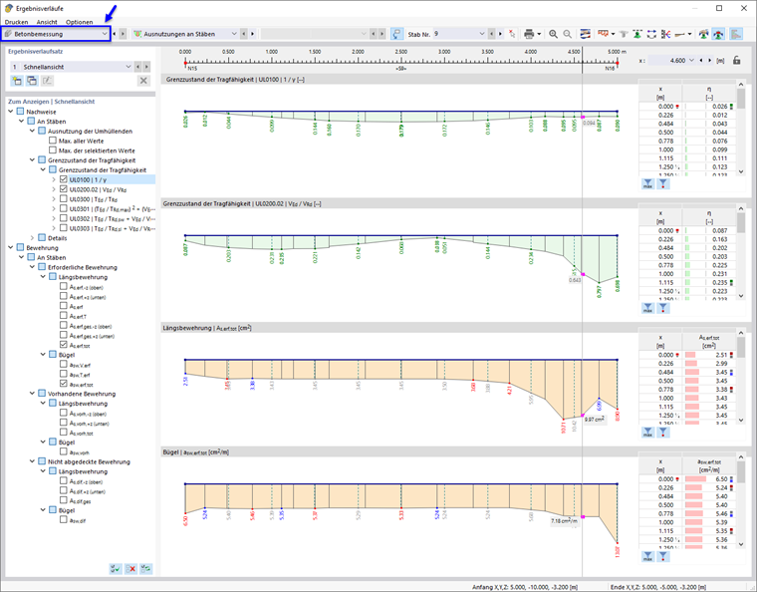Click the max filter icon under the UL0100 table
757x592 pixels.
coord(647,184)
